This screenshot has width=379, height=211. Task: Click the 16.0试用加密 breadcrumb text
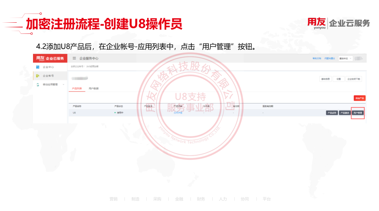pos(92,66)
